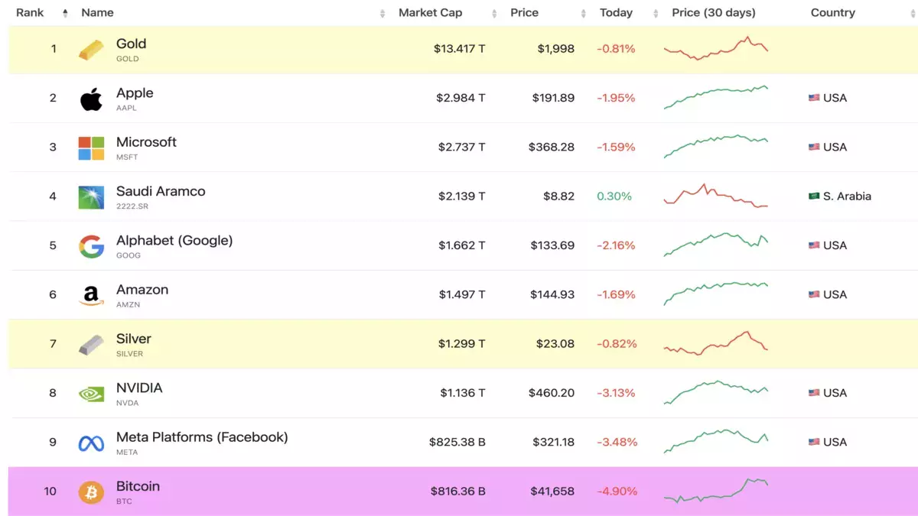The width and height of the screenshot is (918, 516).
Task: Click Silver's 30-day price chart
Action: [x=716, y=343]
